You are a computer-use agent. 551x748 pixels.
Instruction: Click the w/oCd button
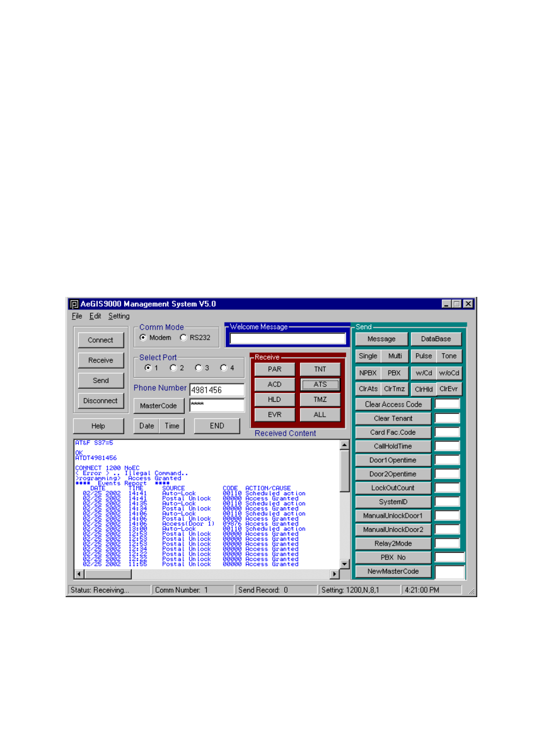[449, 373]
